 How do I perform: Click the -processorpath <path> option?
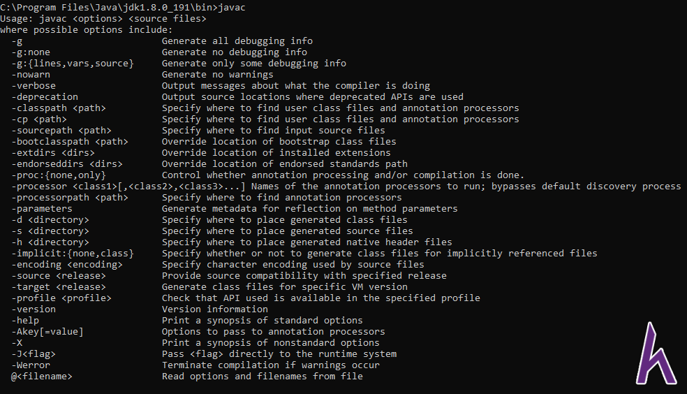(70, 198)
